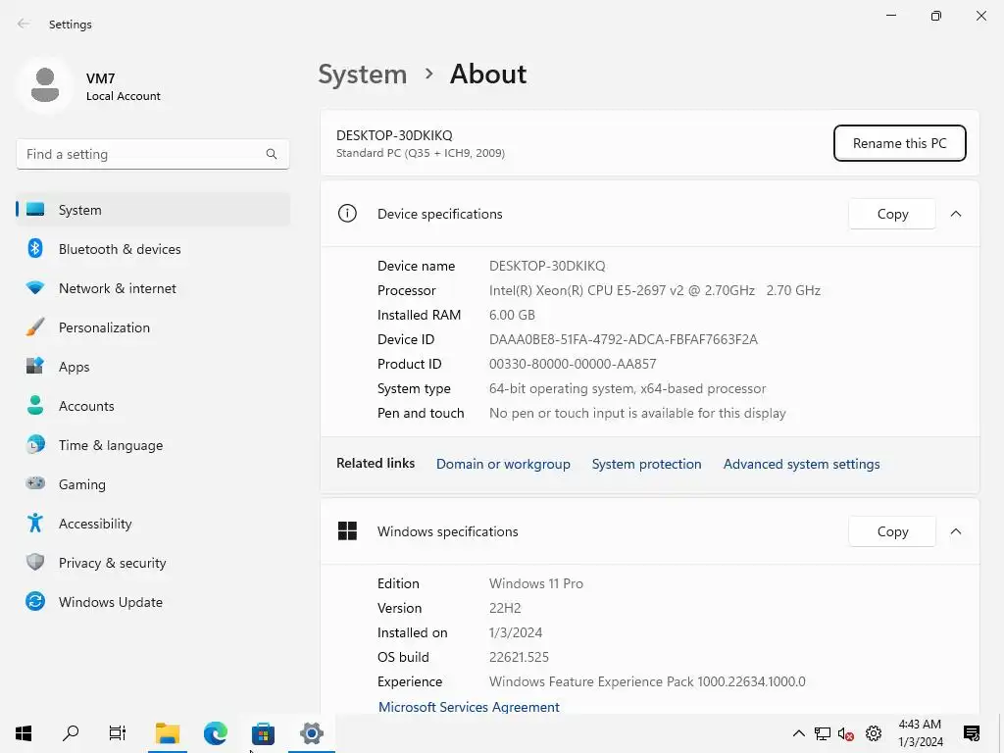The height and width of the screenshot is (753, 1004).
Task: Click the Gaming controller icon
Action: (35, 483)
